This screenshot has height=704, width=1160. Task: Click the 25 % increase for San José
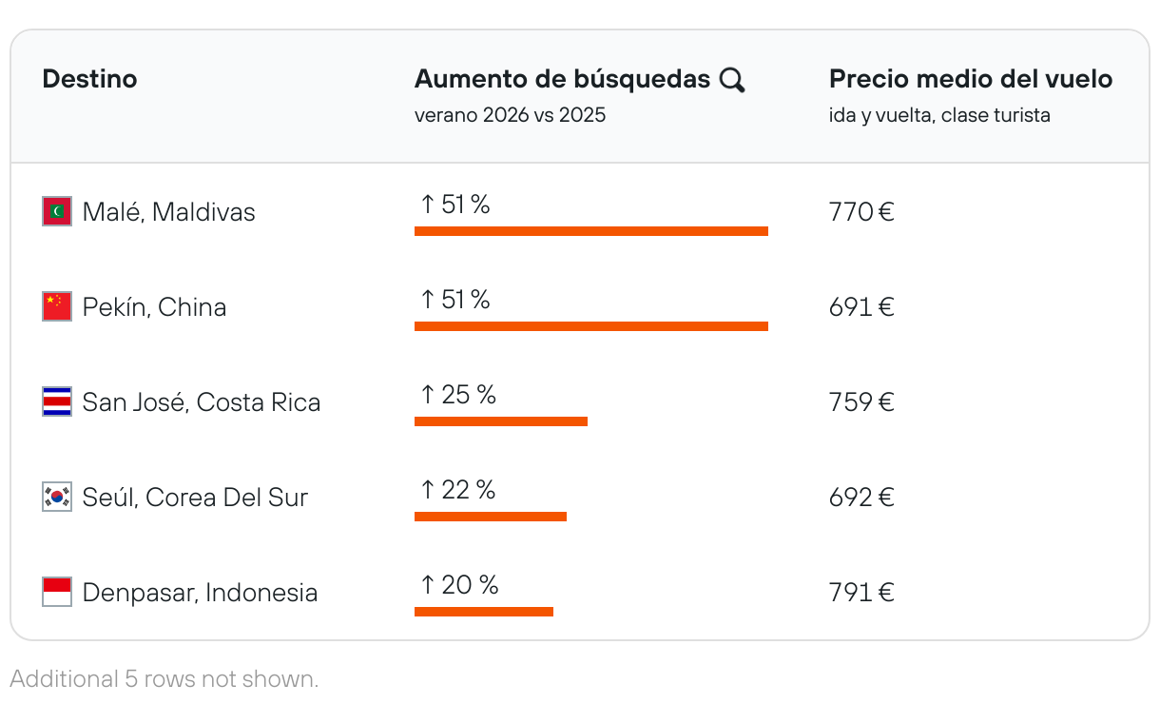pyautogui.click(x=457, y=394)
